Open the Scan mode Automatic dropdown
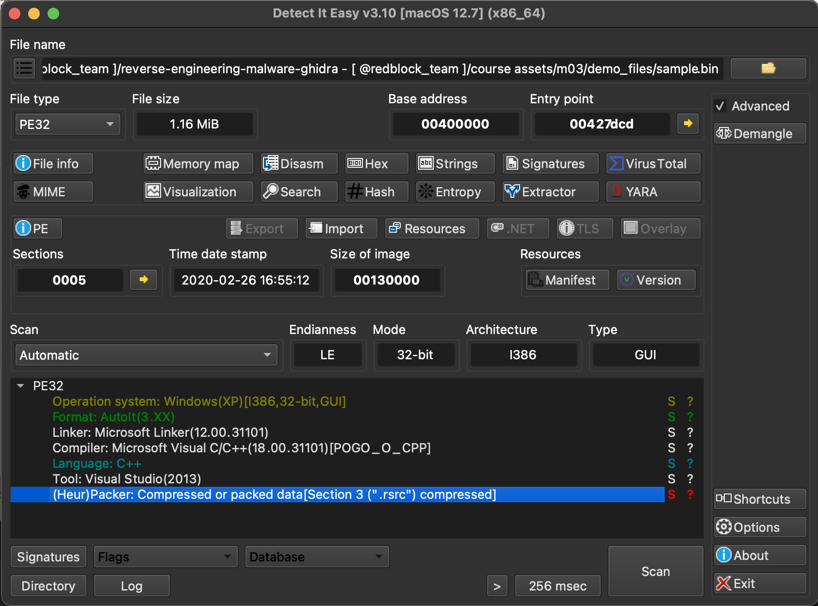Screen dimensions: 818x606 146,355
